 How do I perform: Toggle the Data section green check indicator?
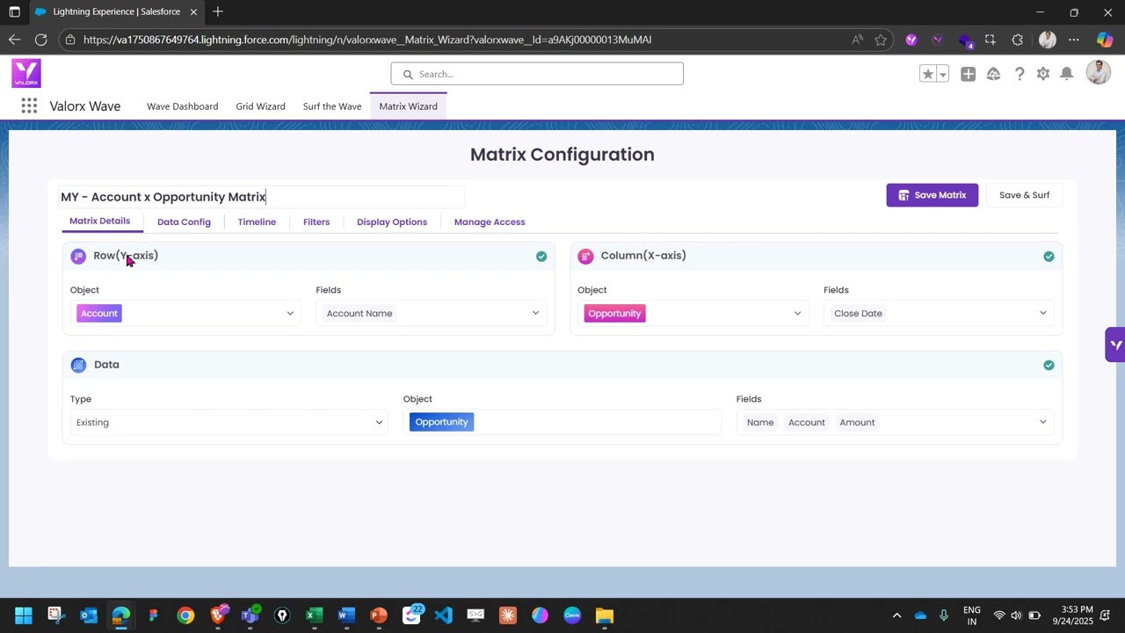[x=1049, y=365]
